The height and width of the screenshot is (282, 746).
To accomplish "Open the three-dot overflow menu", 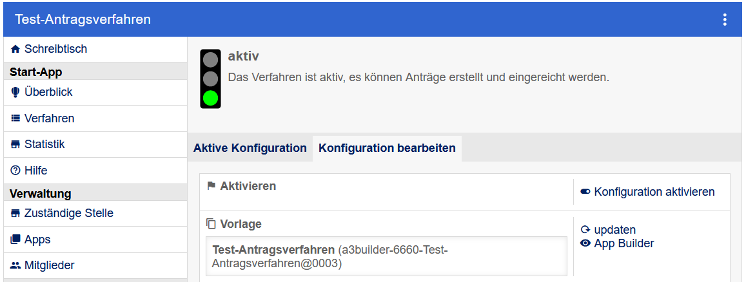I will click(x=725, y=19).
